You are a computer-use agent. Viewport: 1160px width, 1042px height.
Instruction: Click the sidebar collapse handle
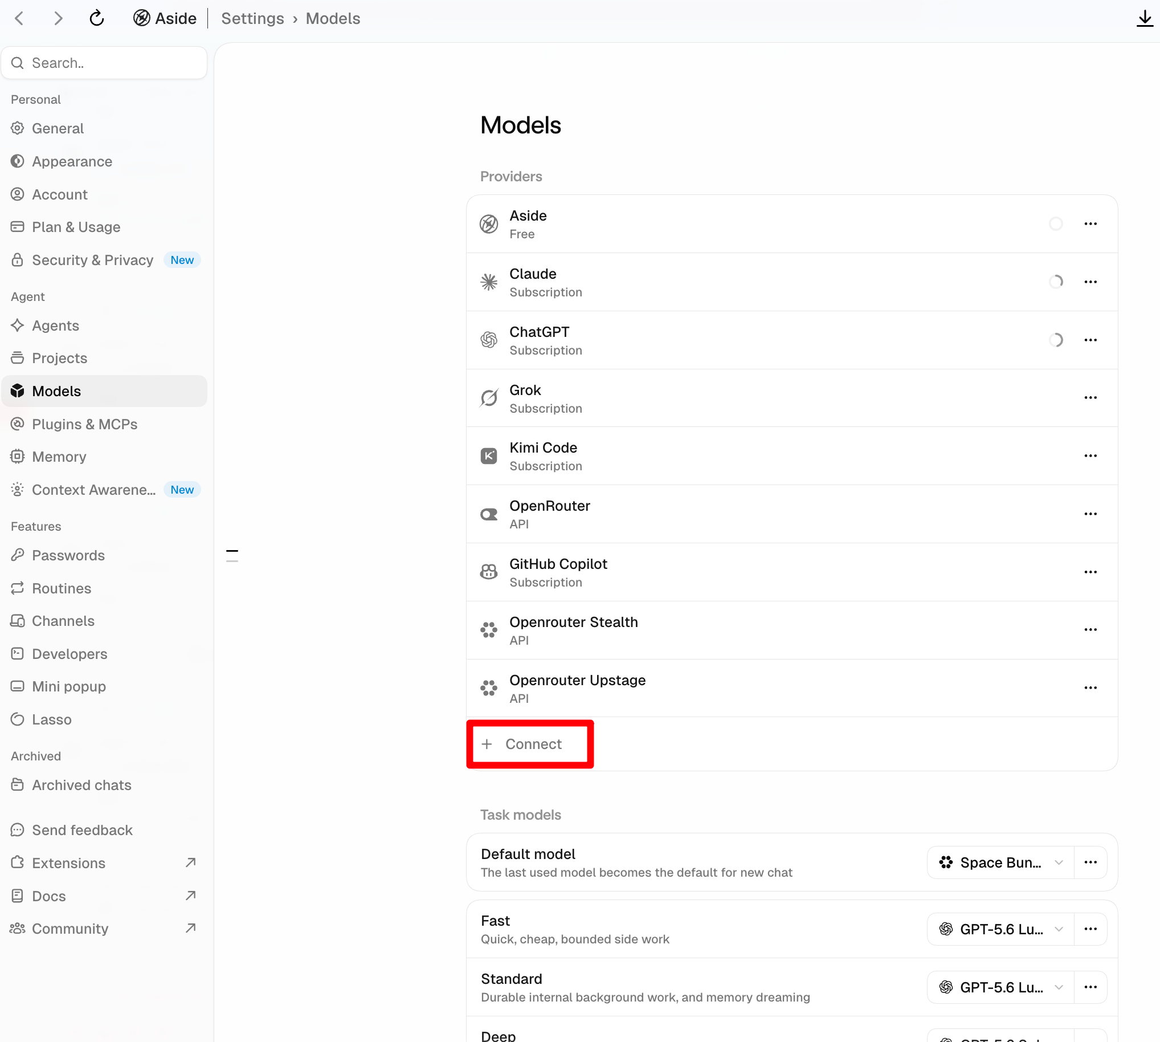pos(232,555)
